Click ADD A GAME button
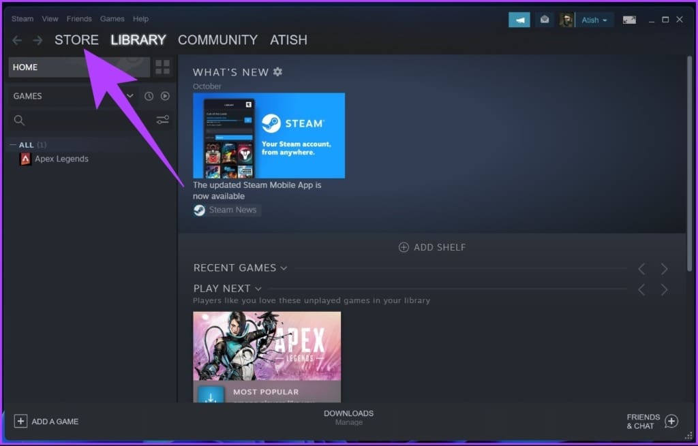This screenshot has width=698, height=446. (46, 421)
